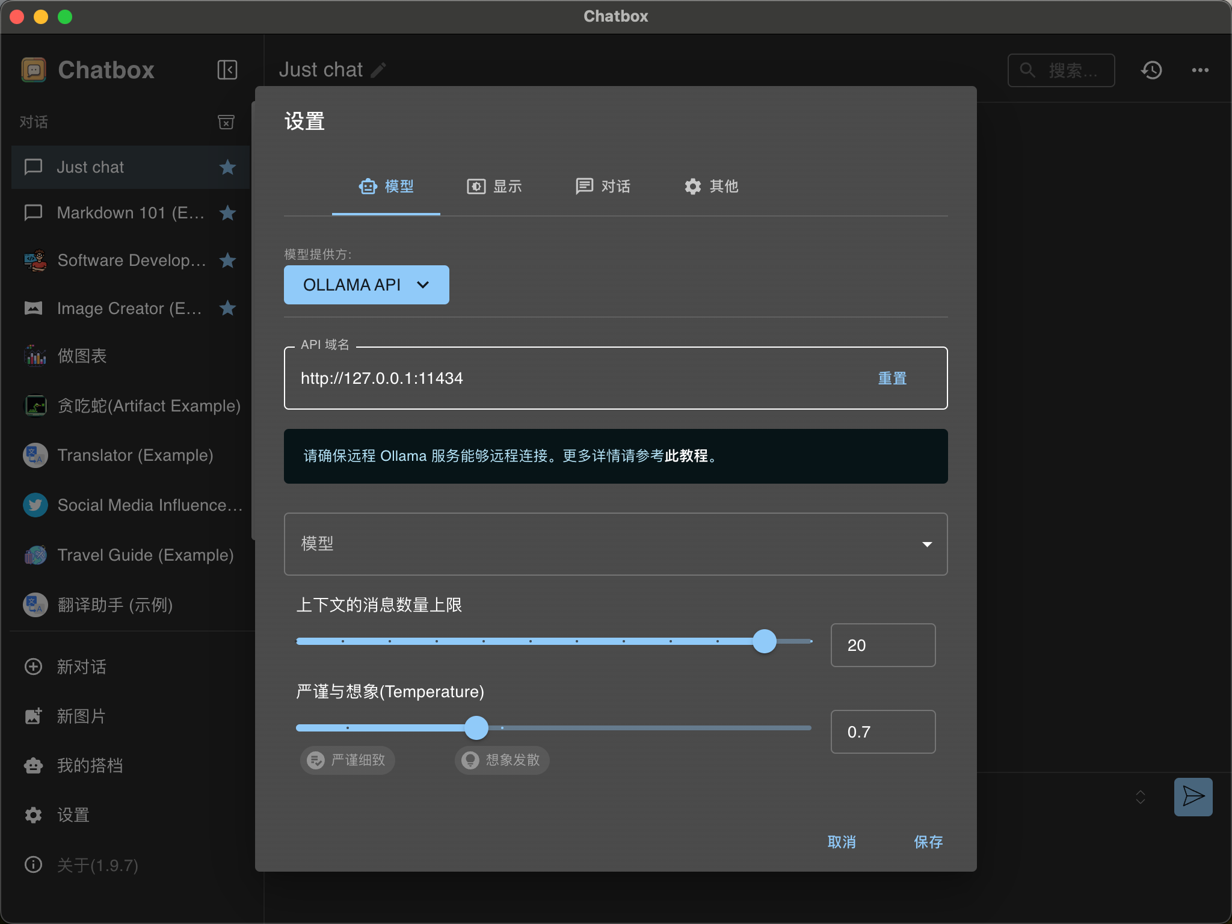Switch to the 其他 other tab
Image resolution: width=1232 pixels, height=924 pixels.
click(711, 186)
